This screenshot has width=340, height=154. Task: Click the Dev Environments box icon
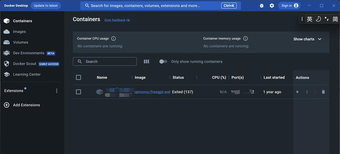pyautogui.click(x=7, y=53)
